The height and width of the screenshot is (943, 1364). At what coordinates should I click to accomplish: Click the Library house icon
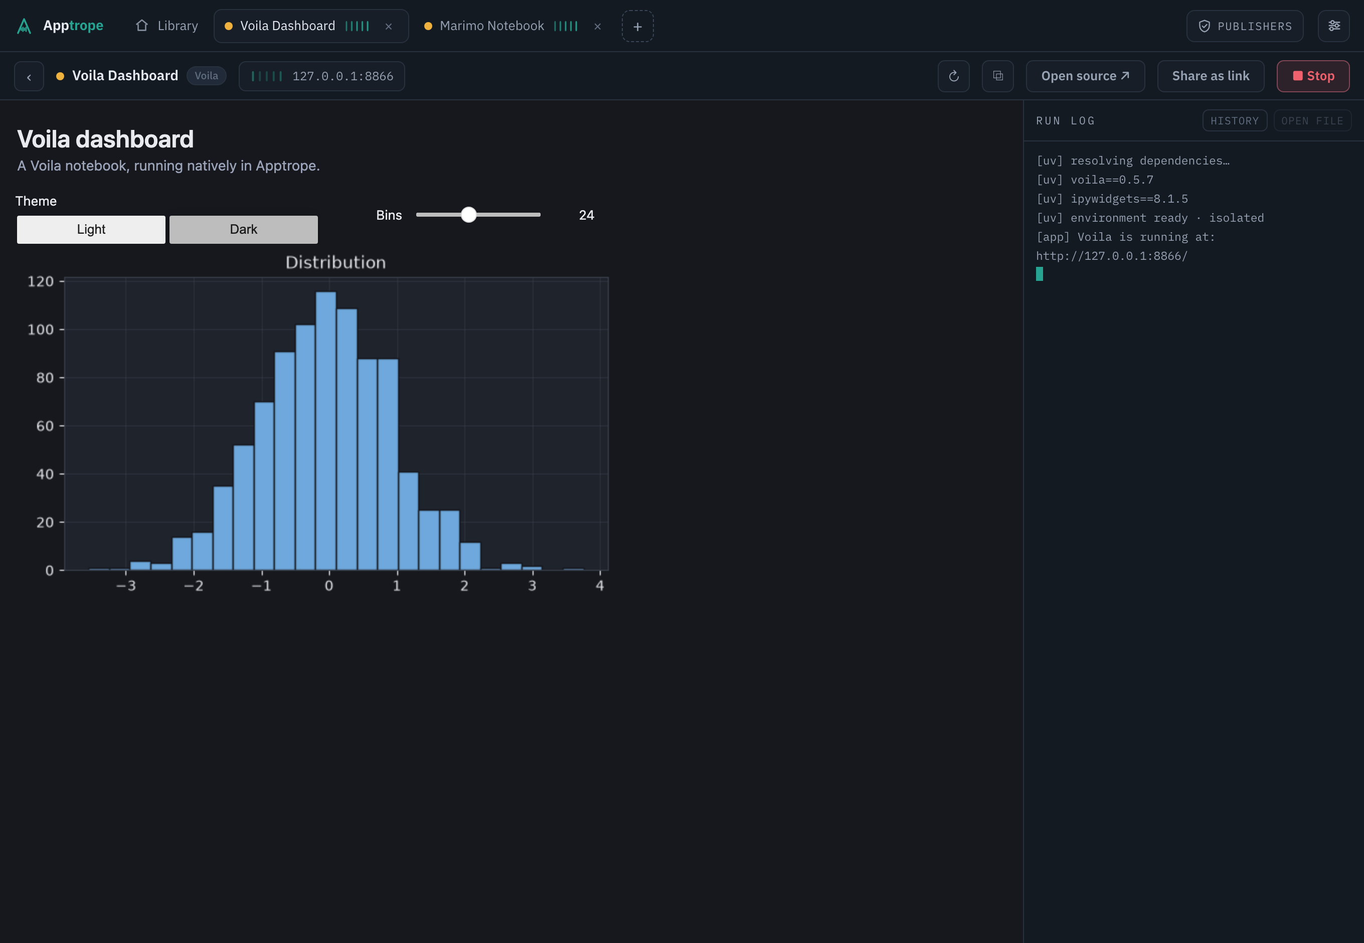pos(142,26)
